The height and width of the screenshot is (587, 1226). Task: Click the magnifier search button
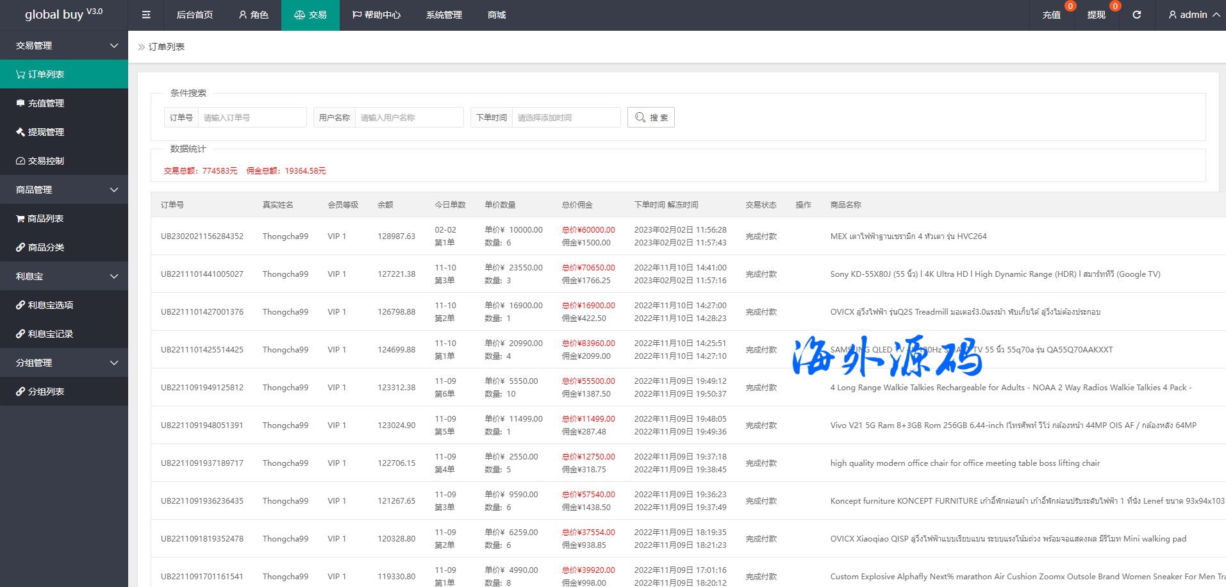[650, 117]
